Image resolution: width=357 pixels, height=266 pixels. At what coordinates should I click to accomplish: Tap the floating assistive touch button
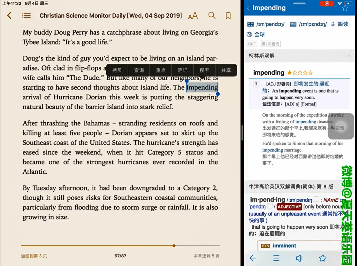pyautogui.click(x=341, y=126)
